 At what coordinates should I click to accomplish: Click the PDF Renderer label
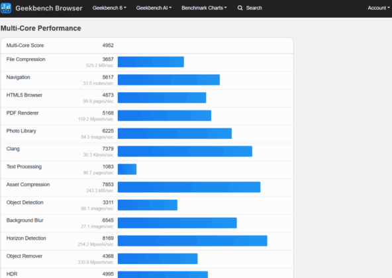pos(23,113)
